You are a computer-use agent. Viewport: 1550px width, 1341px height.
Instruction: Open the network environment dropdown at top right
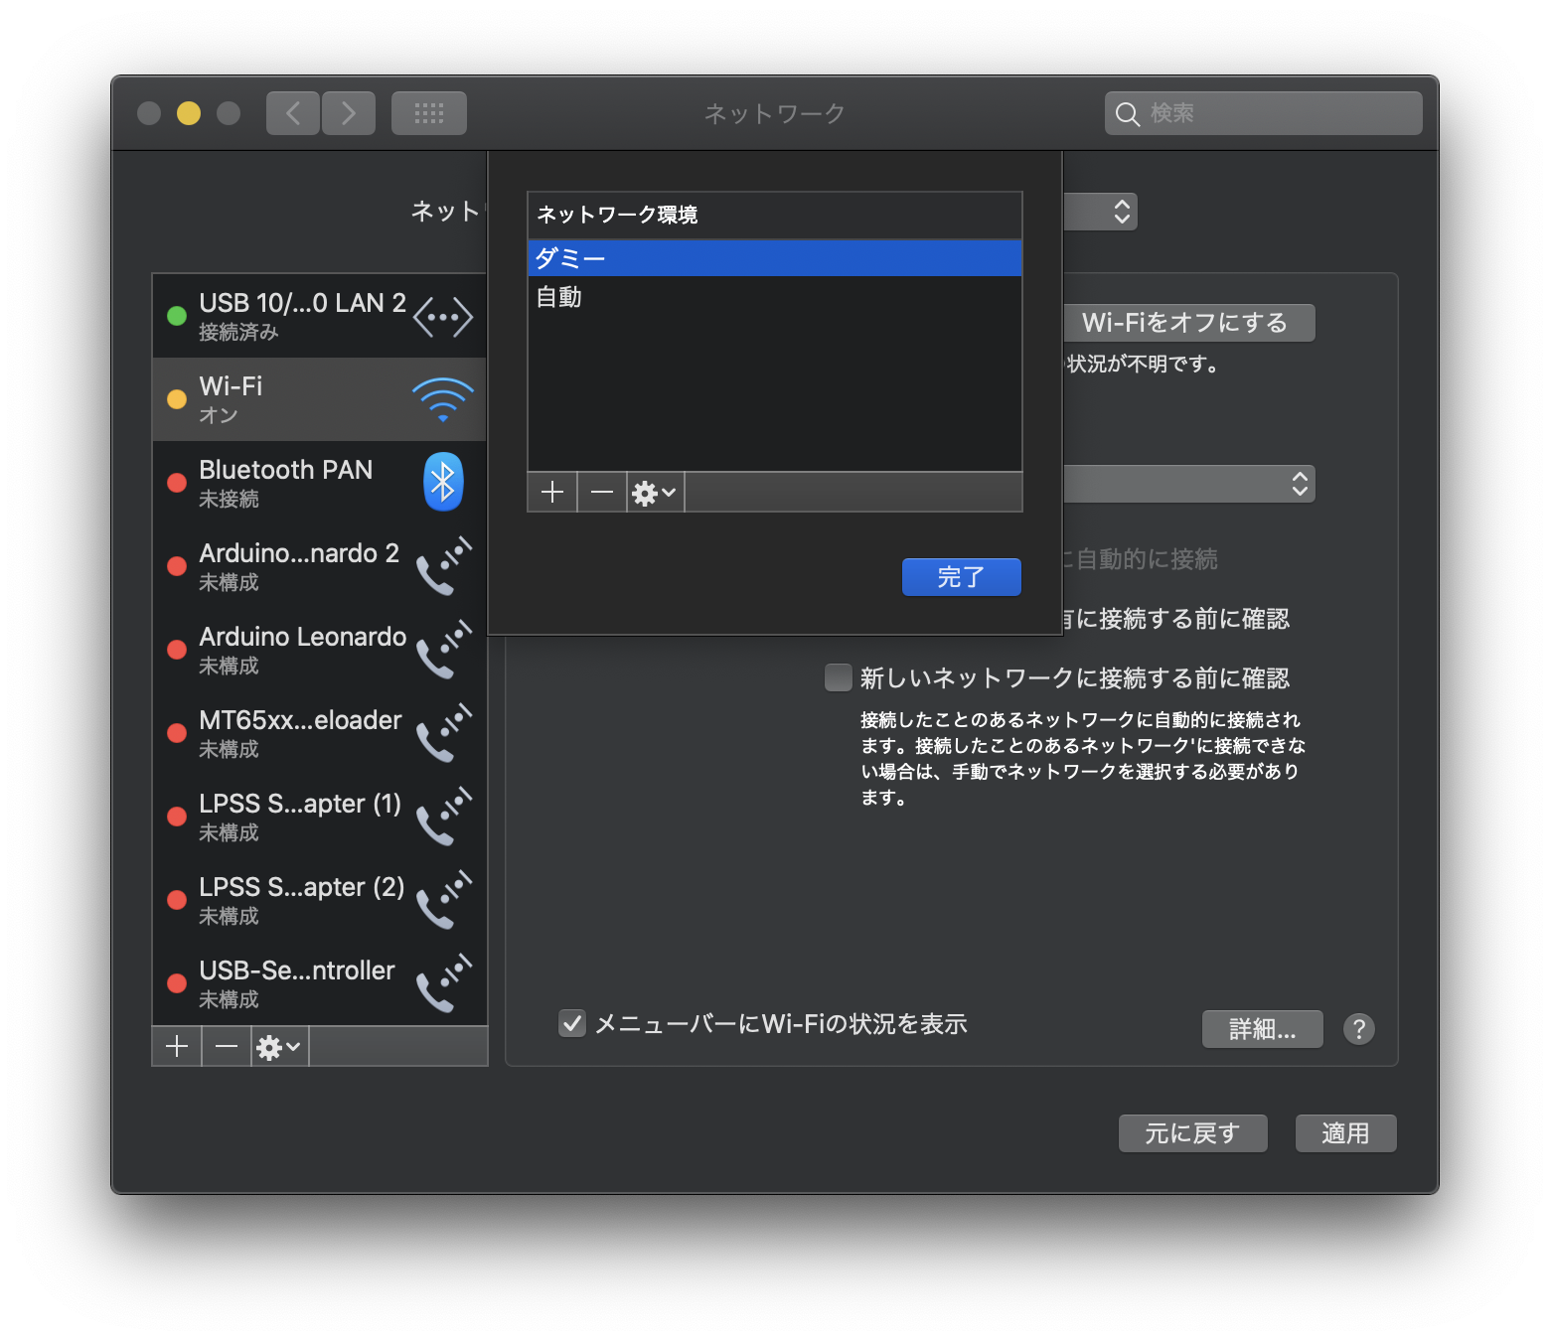1120,212
